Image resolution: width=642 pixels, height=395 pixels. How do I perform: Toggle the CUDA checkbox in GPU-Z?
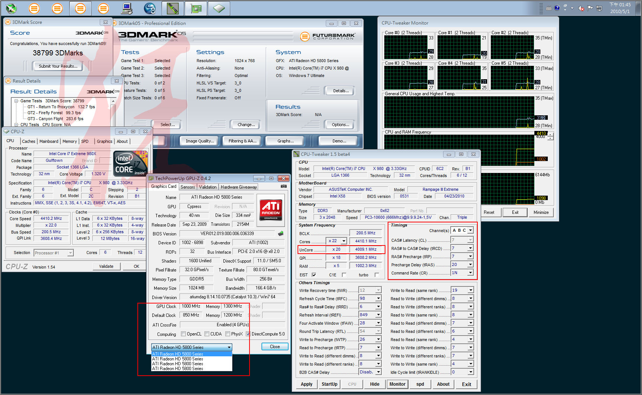[x=207, y=334]
